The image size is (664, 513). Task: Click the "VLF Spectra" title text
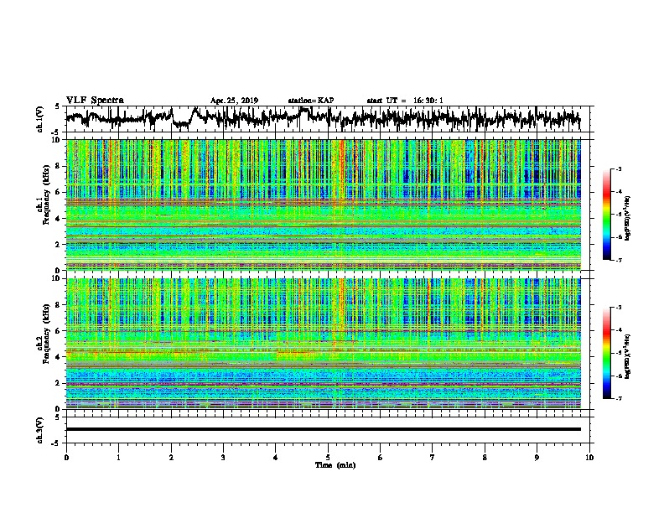coord(95,100)
